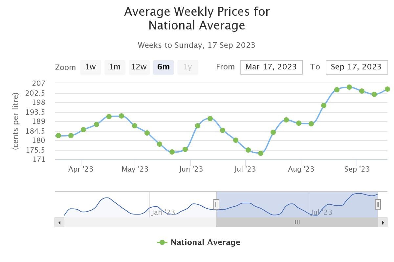Click the To date field
The image size is (394, 262).
[357, 67]
